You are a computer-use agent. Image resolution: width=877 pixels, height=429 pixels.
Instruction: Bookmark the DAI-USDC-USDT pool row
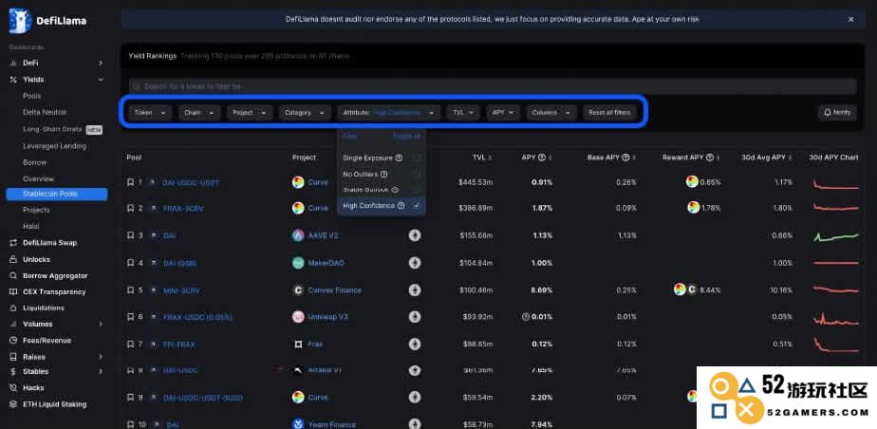(x=130, y=182)
